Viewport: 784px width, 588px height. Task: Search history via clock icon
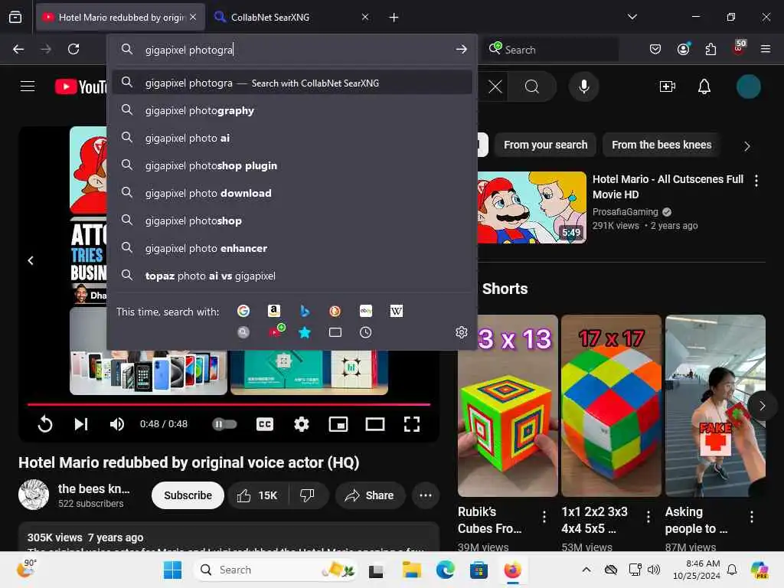[x=365, y=332]
